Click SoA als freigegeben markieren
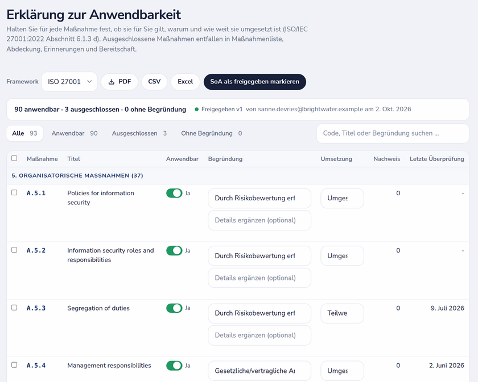 255,82
